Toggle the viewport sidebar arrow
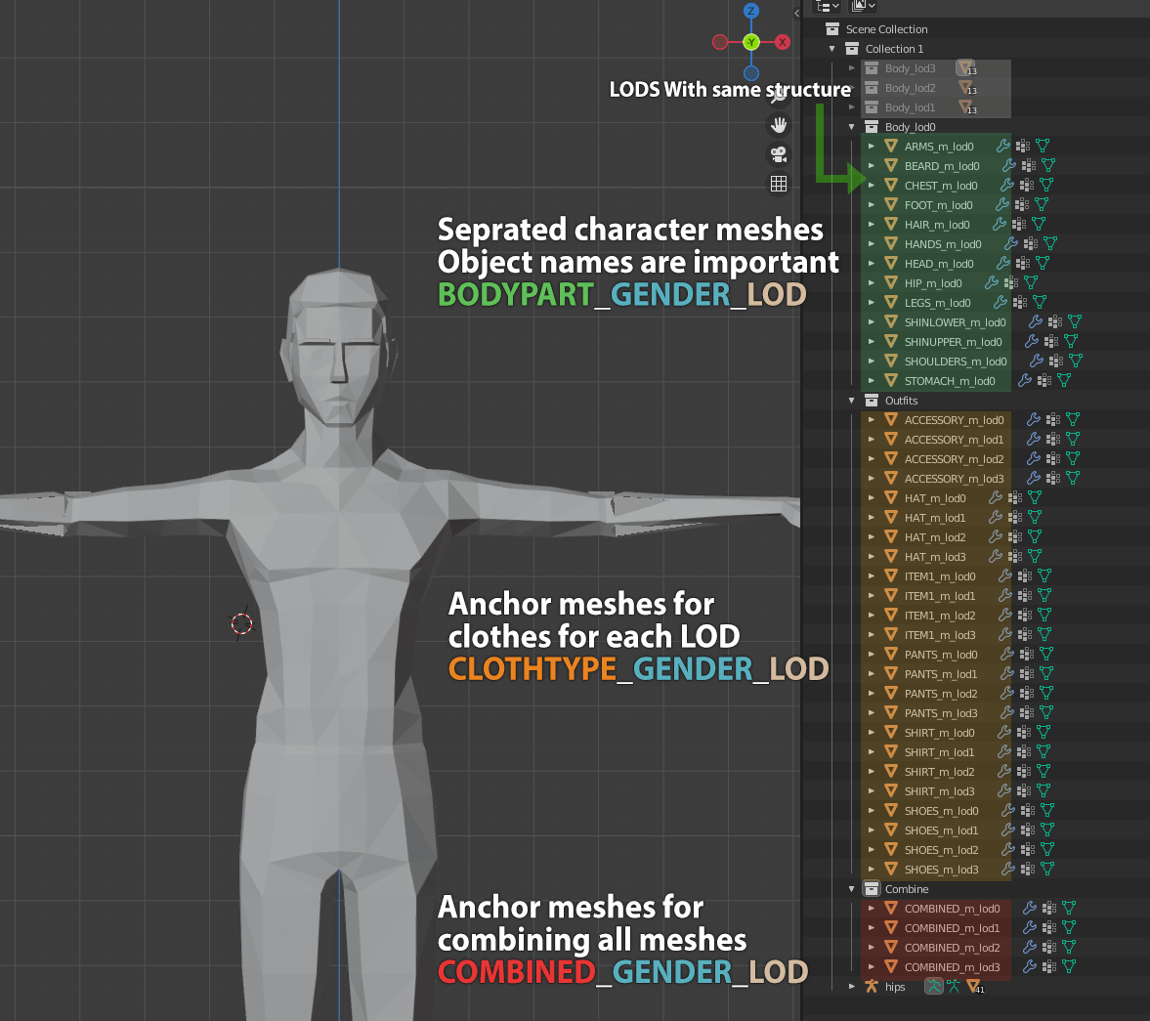 tap(796, 13)
